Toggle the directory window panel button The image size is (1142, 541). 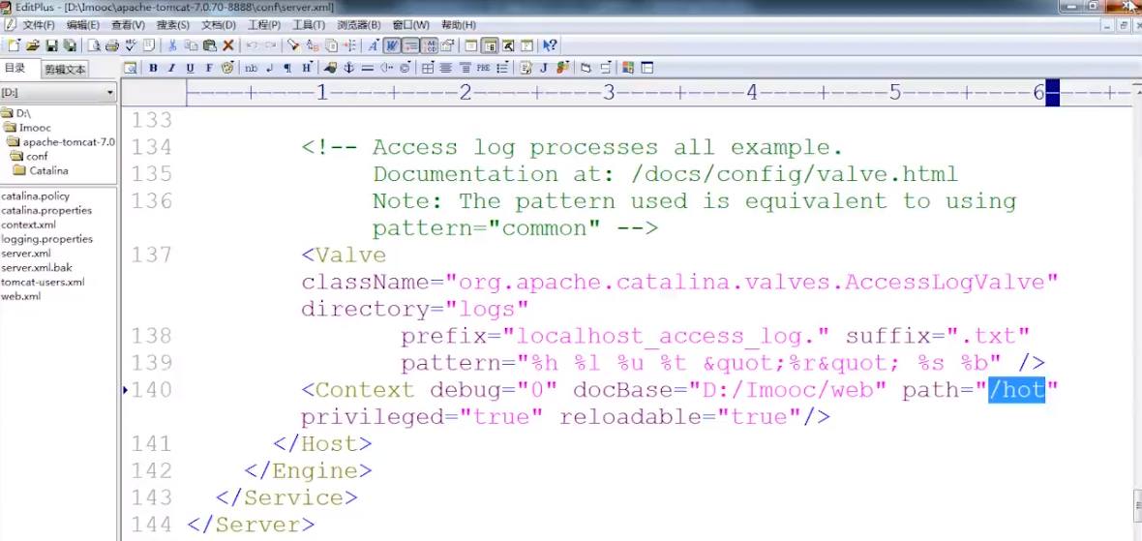pos(490,45)
